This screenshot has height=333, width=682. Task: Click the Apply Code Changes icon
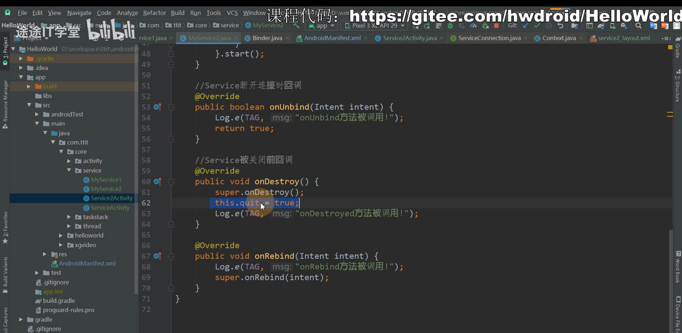pos(439,25)
